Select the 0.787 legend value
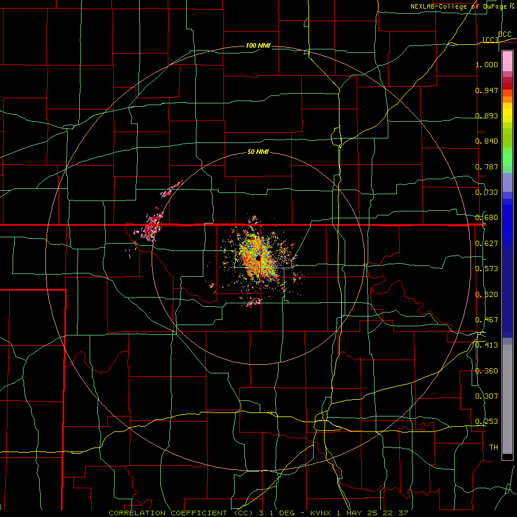This screenshot has height=517, width=517. pyautogui.click(x=487, y=167)
